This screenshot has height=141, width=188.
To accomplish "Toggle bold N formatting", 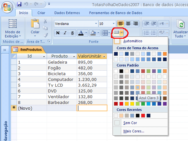I will tap(58, 33).
